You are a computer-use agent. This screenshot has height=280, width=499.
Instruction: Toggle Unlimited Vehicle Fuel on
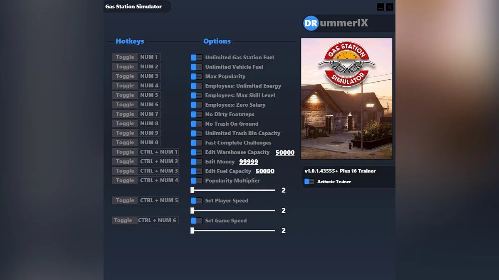tap(196, 67)
